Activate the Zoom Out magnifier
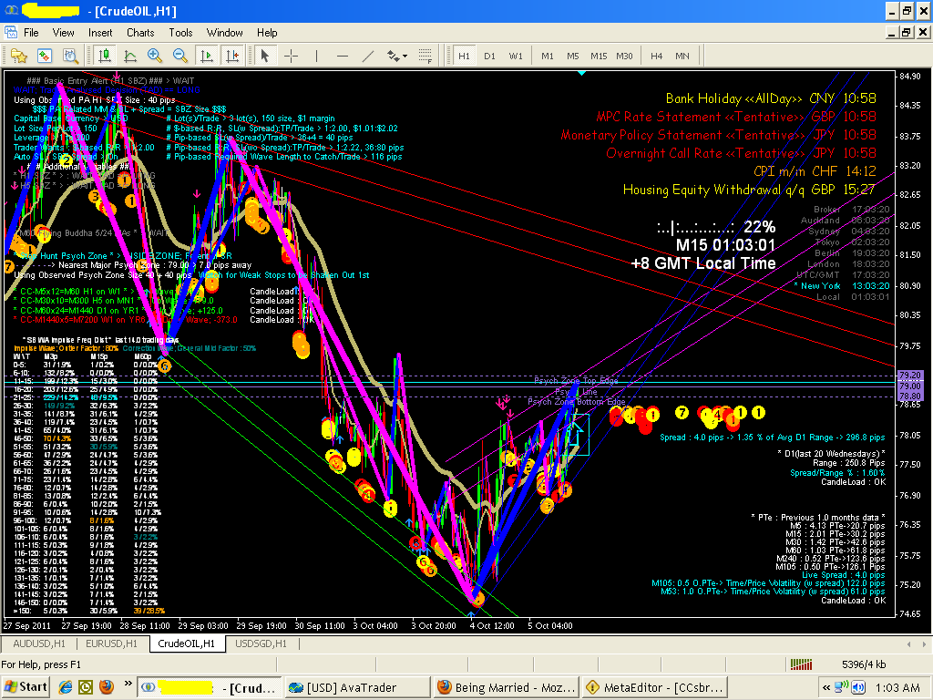 click(x=179, y=56)
